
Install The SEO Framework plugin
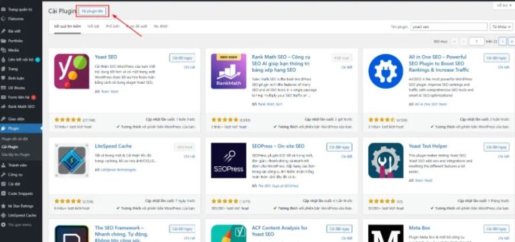pos(182,229)
